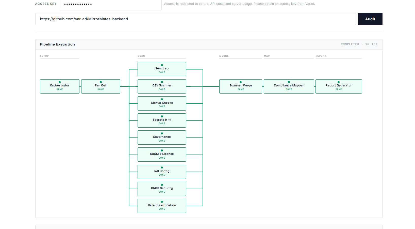This screenshot has height=229, width=415.
Task: Open the CI/CD Security node
Action: [x=162, y=189]
